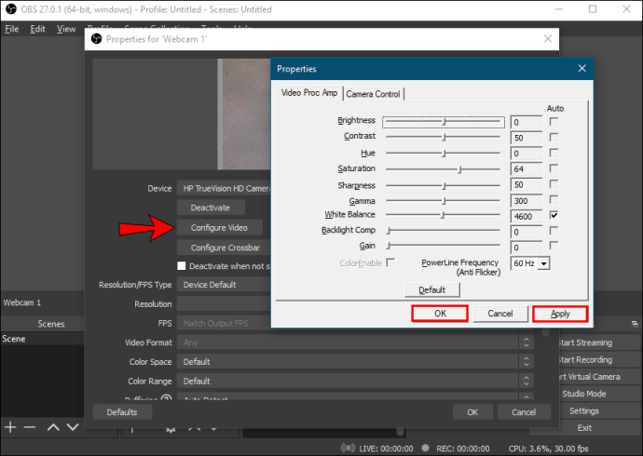Click the Exit button
The image size is (643, 456).
pyautogui.click(x=584, y=428)
